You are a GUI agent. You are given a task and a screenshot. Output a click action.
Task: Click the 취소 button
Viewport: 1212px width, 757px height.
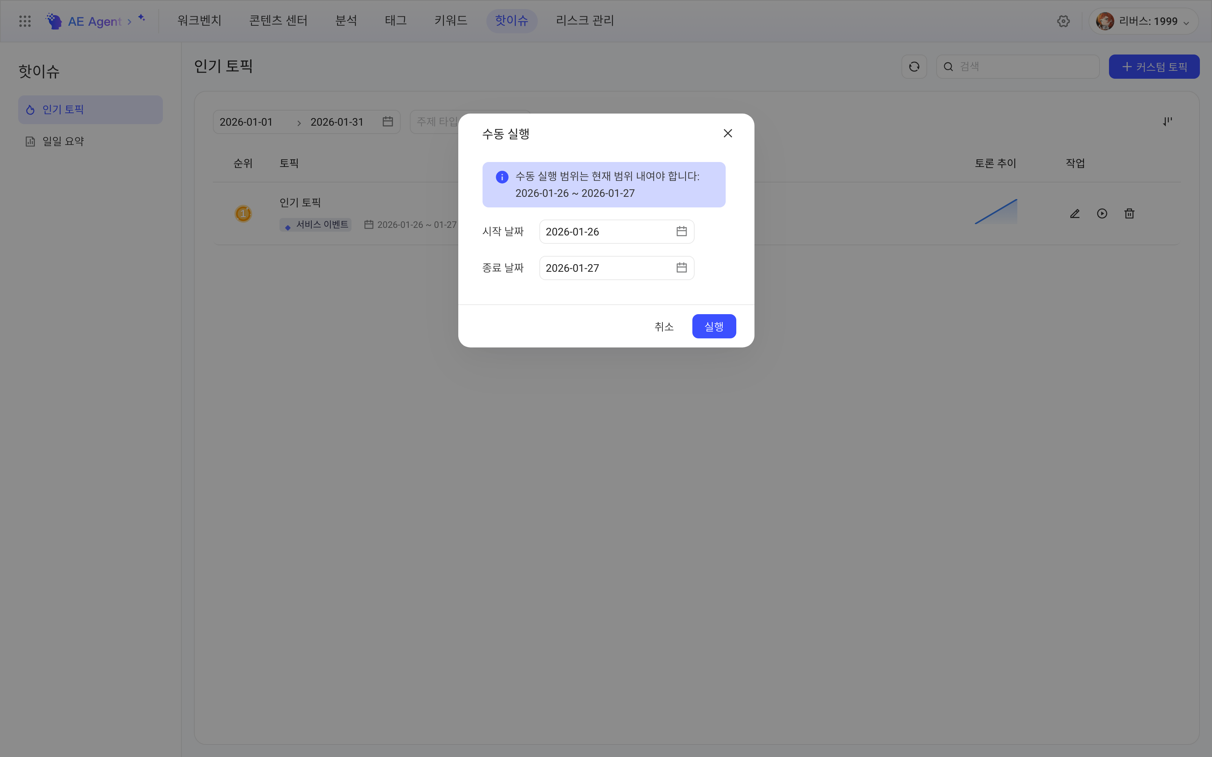(664, 326)
